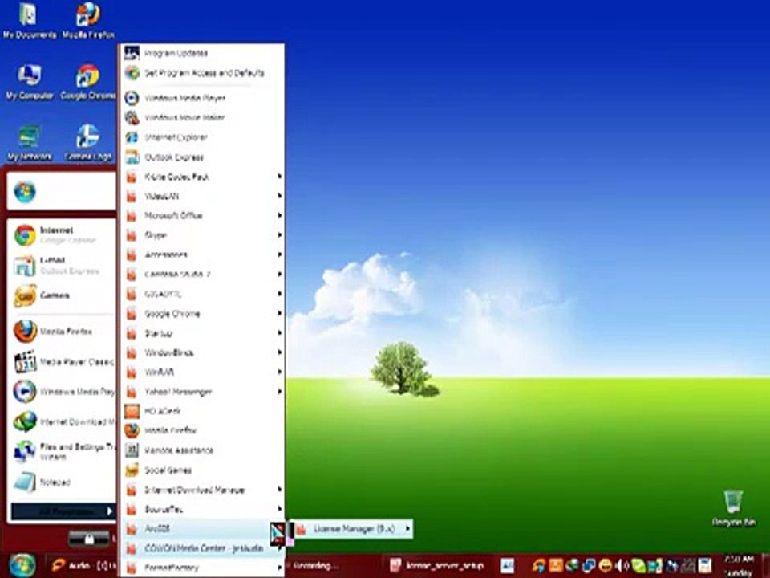The image size is (770, 578).
Task: Open Mozilla Firefox desktop shortcut
Action: point(88,21)
